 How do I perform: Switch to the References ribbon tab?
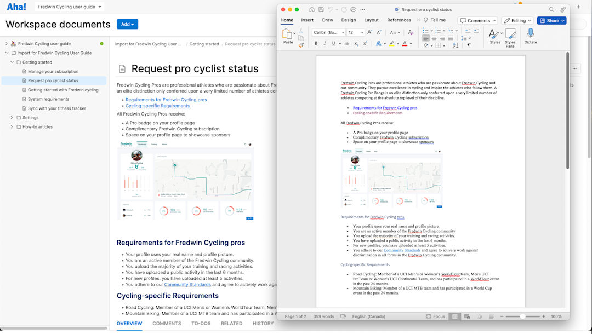coord(399,20)
